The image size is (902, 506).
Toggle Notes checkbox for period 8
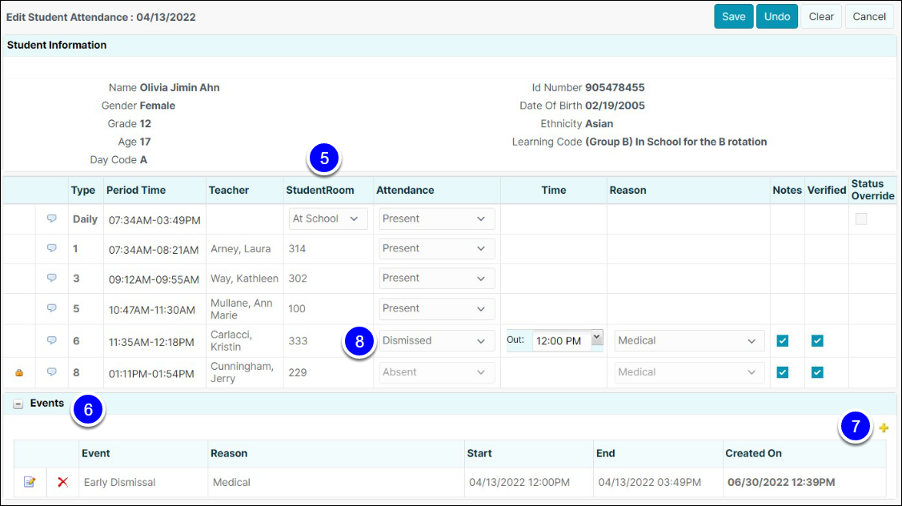[x=783, y=372]
